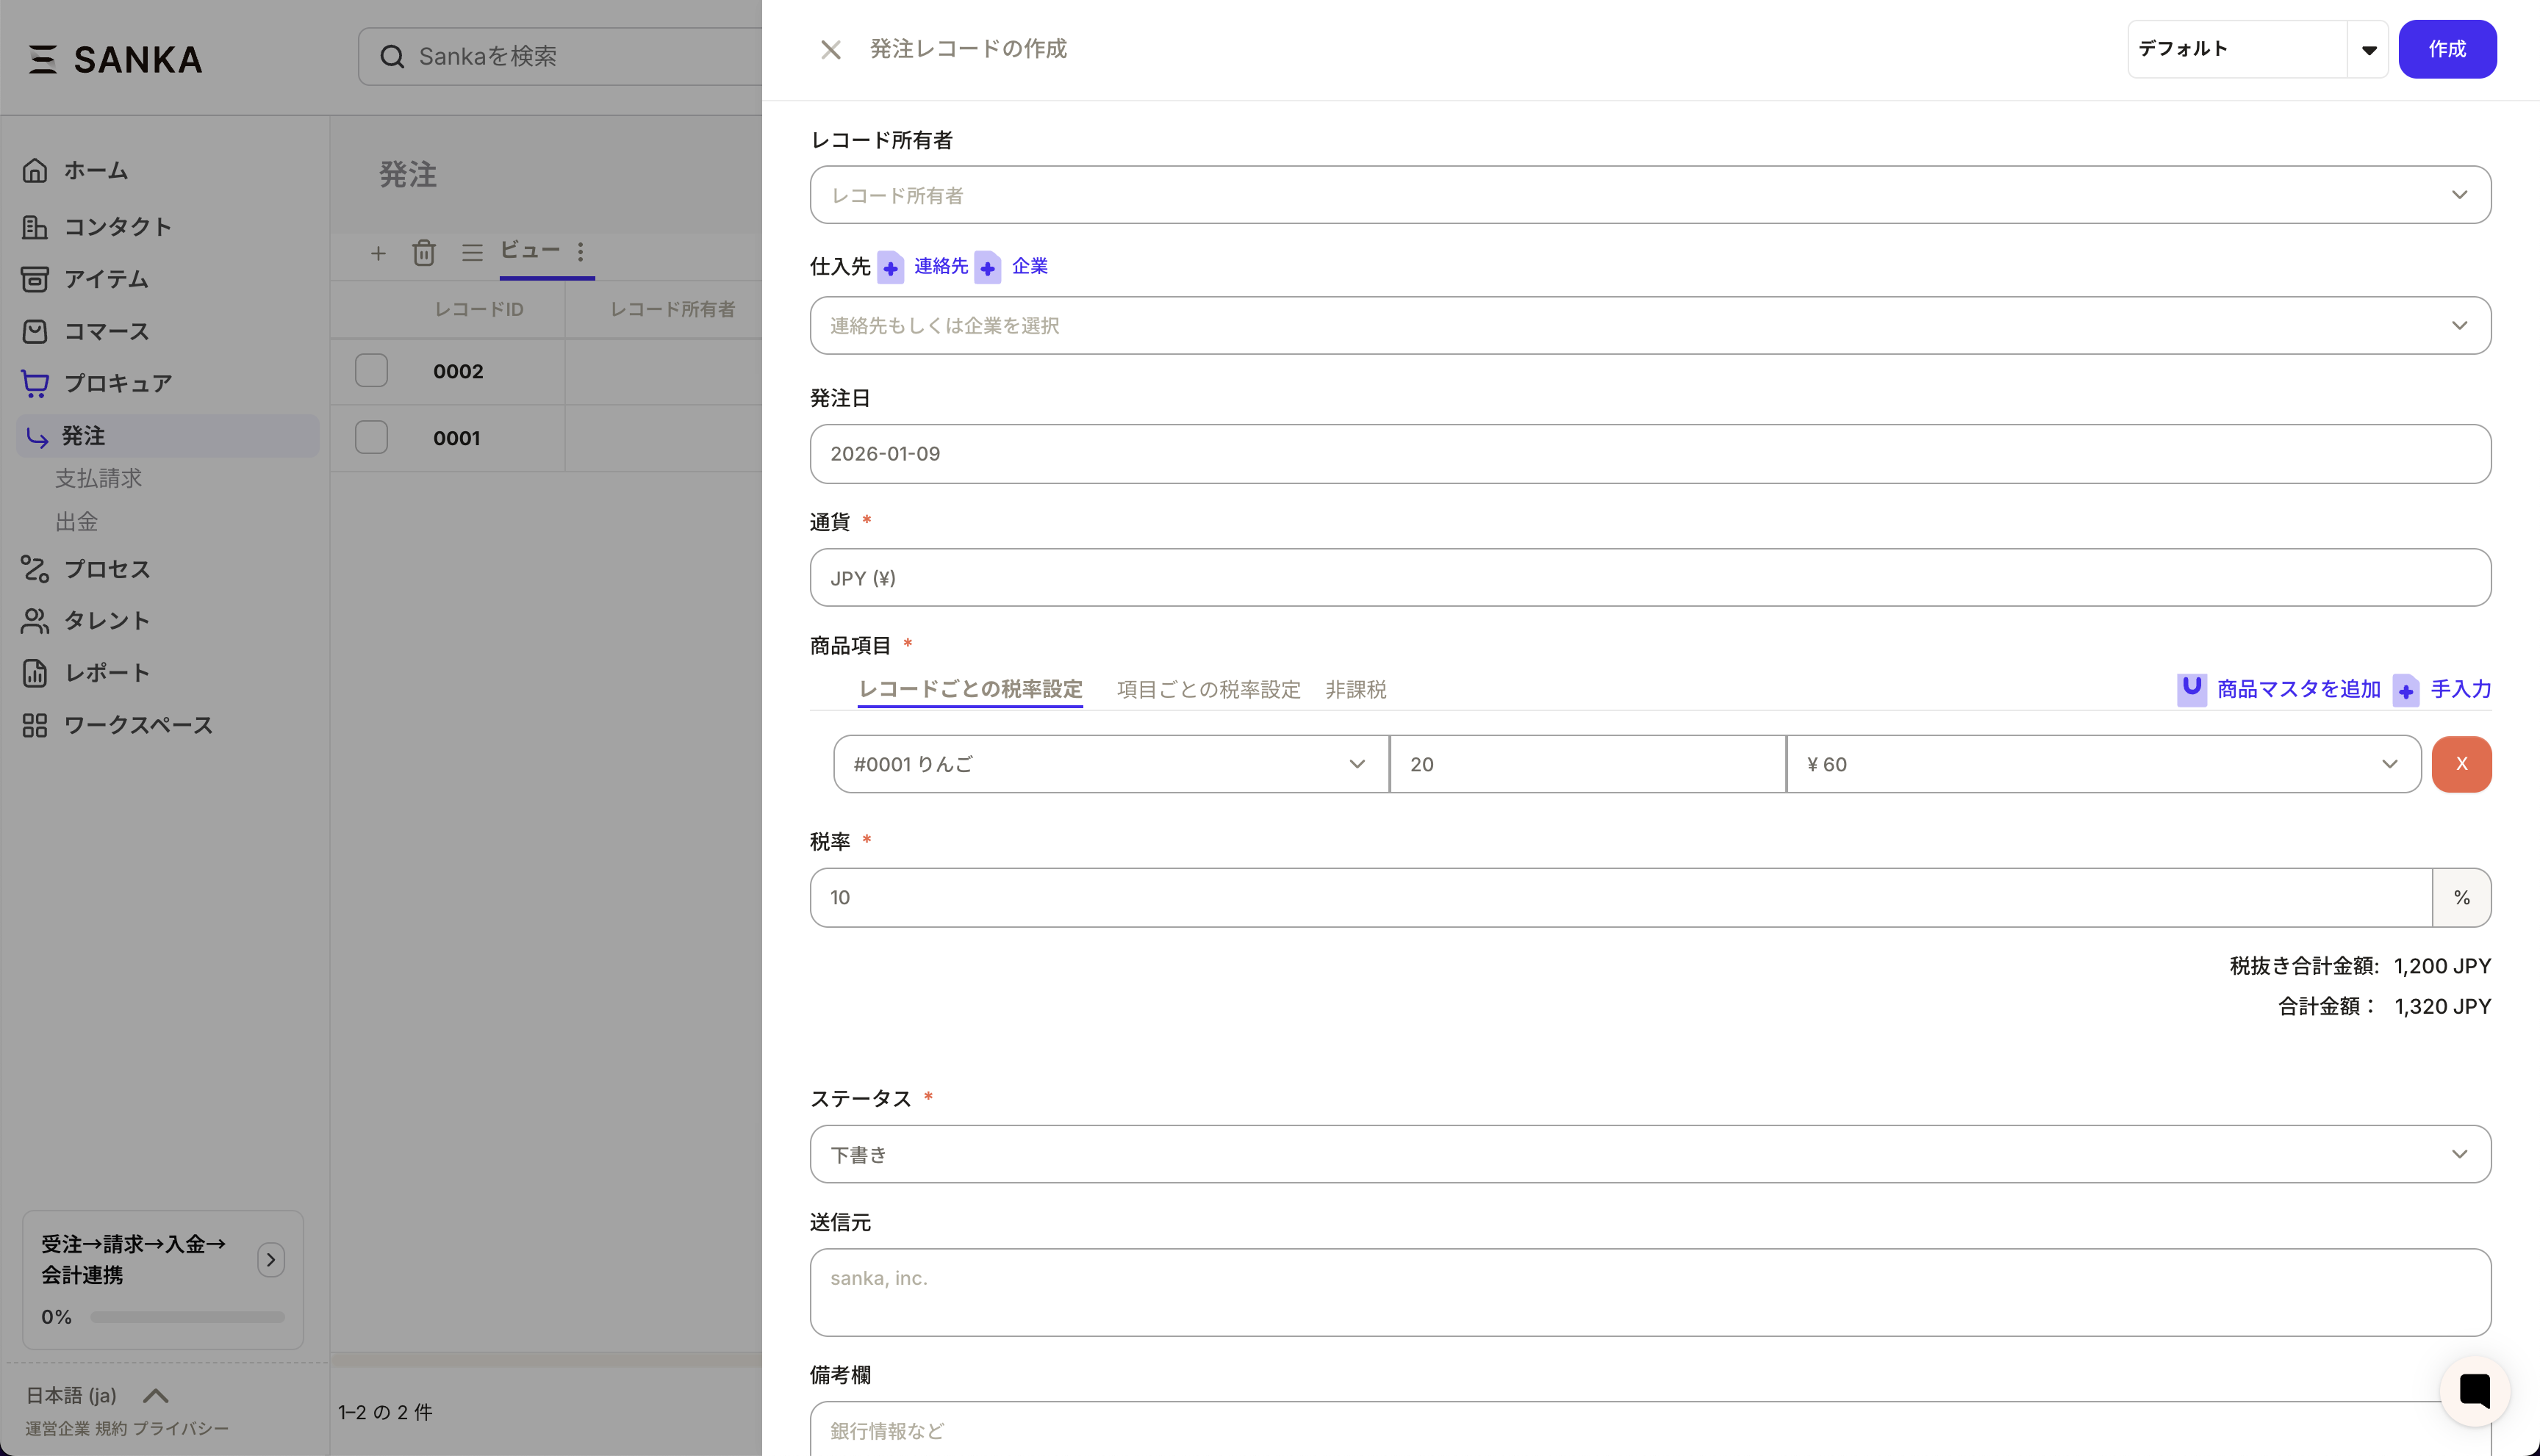Open the アイテム section
This screenshot has height=1456, width=2540.
pos(105,279)
